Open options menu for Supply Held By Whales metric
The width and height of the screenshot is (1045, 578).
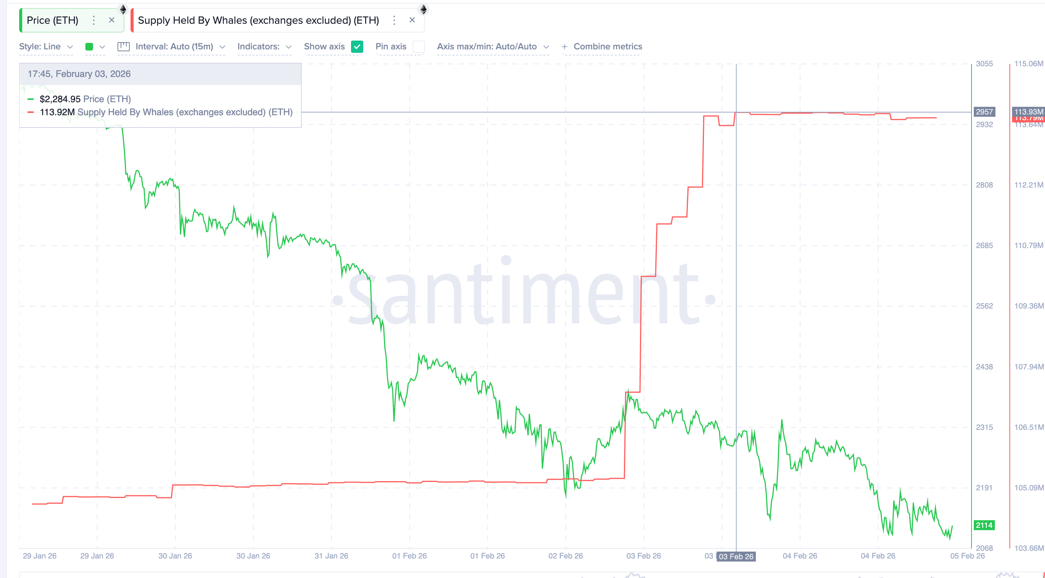coord(394,20)
